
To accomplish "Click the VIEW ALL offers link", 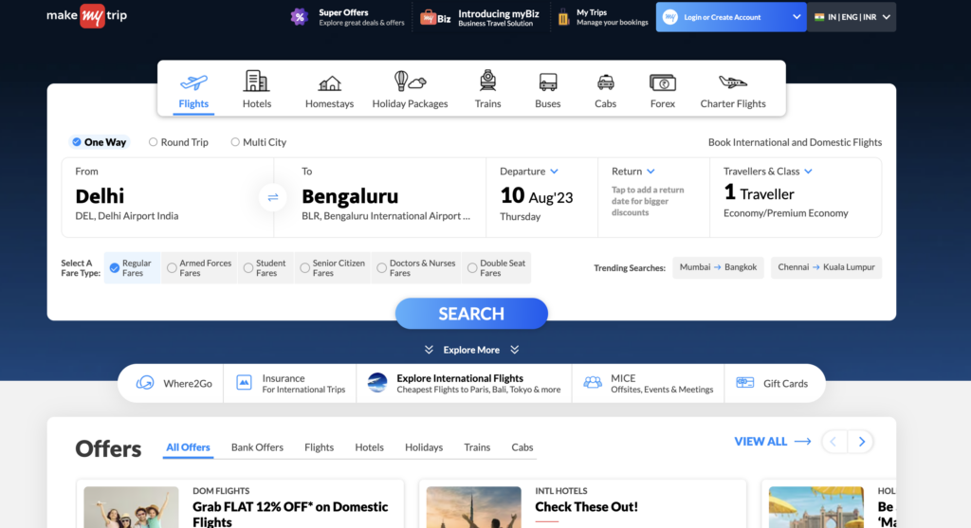I will (x=772, y=442).
